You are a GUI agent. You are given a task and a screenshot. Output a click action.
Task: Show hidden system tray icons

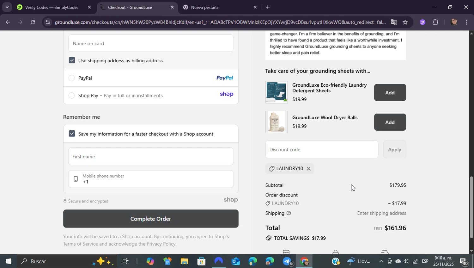coord(381,261)
